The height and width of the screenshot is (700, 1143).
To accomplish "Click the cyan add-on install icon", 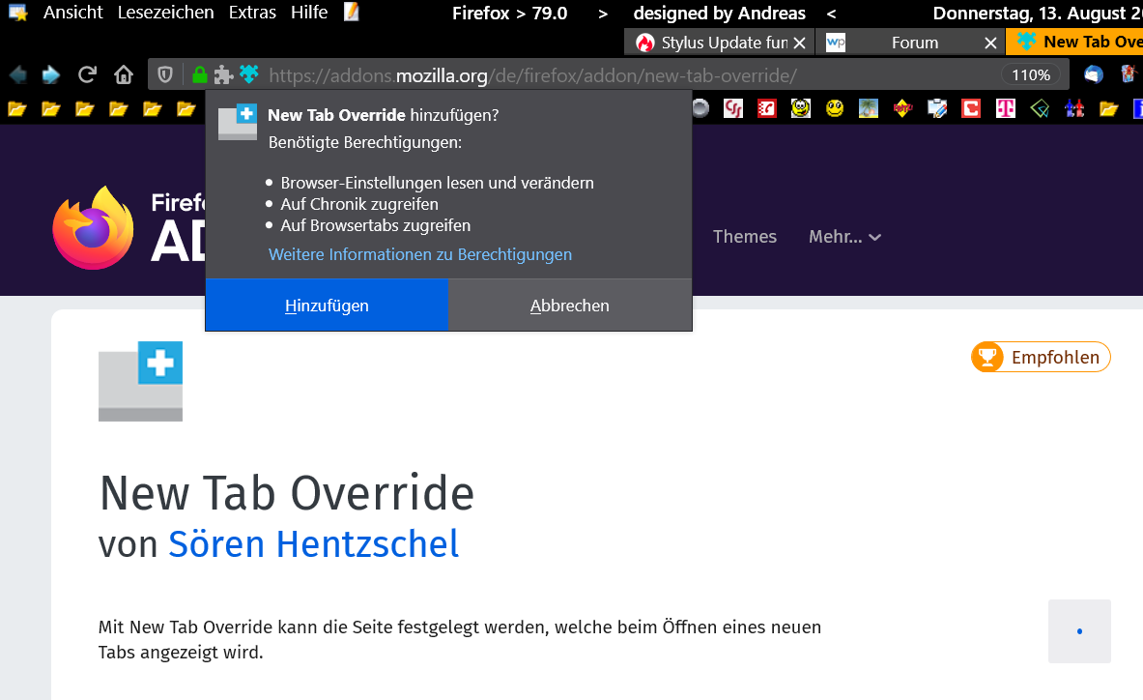I will 249,73.
